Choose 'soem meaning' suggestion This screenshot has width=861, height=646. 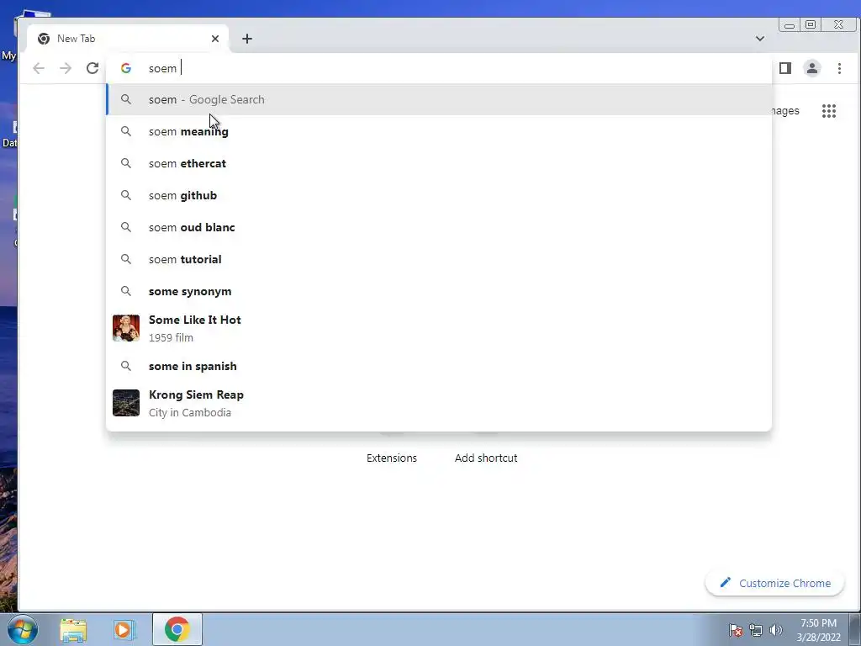[439, 131]
